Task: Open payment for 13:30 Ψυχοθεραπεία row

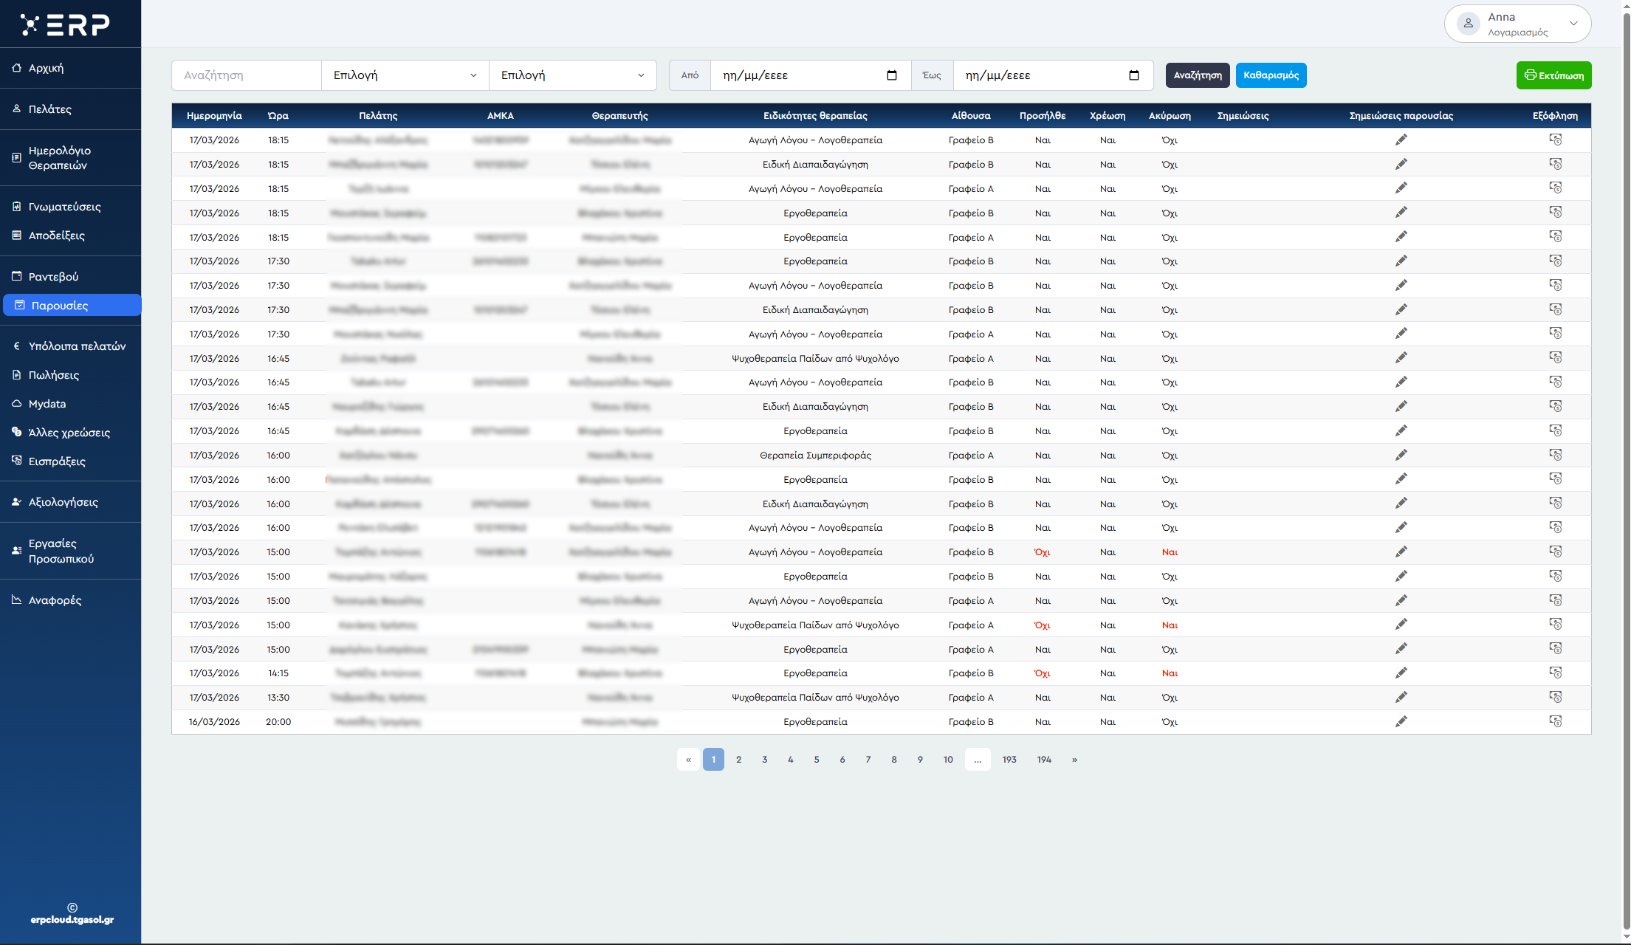Action: 1556,697
